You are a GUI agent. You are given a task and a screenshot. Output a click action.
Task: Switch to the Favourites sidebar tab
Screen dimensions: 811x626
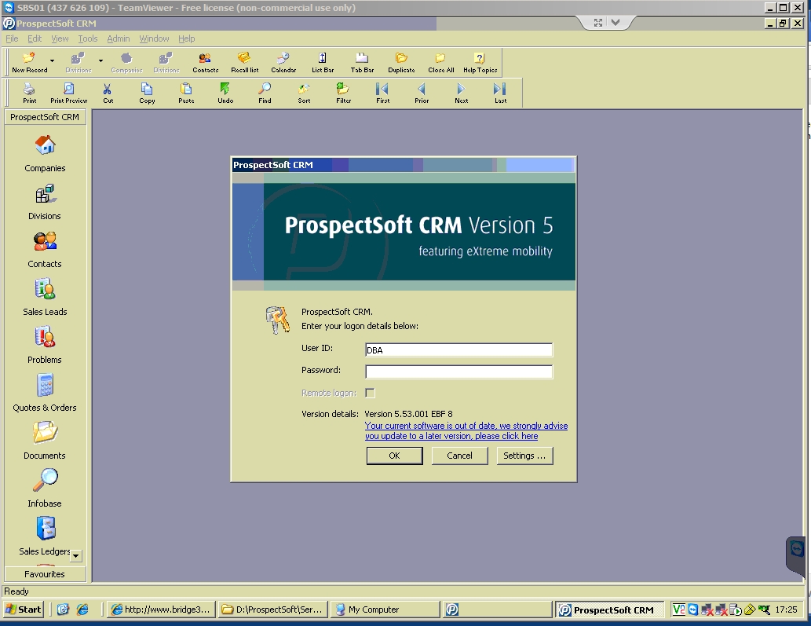click(45, 573)
